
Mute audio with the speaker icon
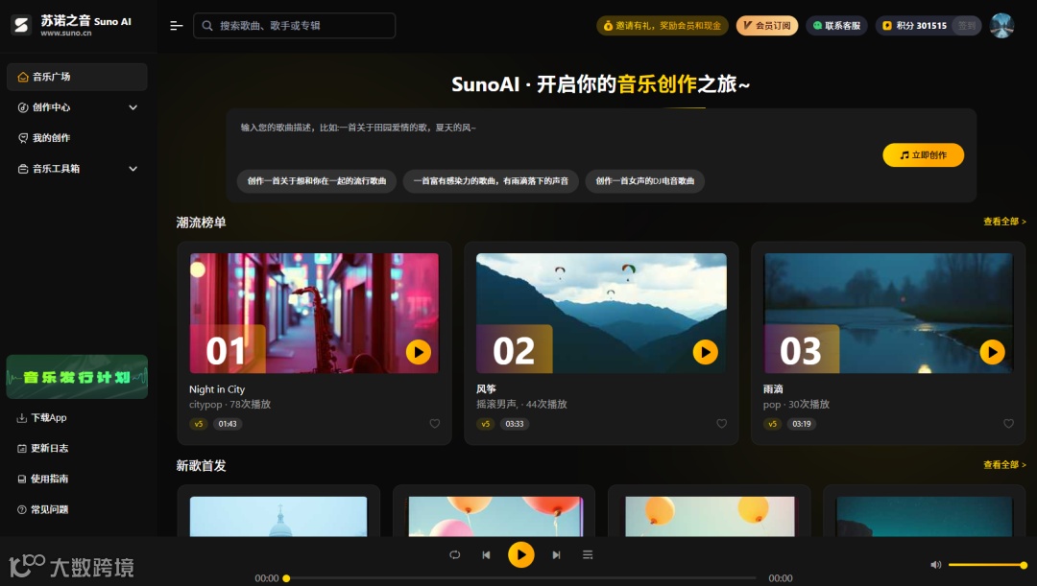[936, 565]
